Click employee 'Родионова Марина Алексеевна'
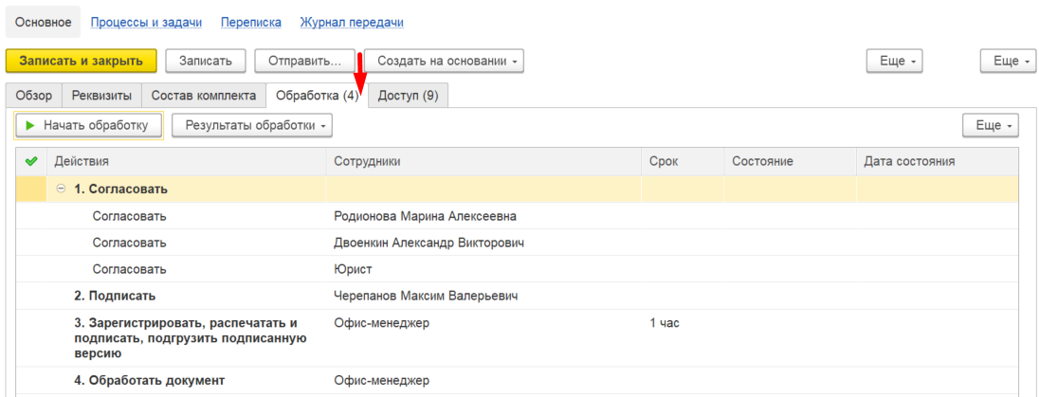The width and height of the screenshot is (1039, 397). click(x=425, y=216)
